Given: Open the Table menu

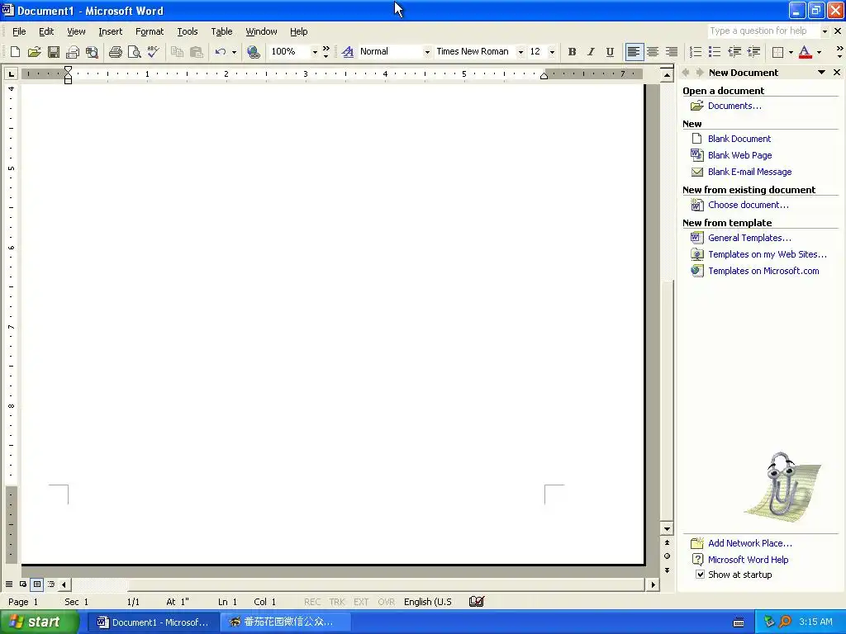Looking at the screenshot, I should tap(221, 31).
